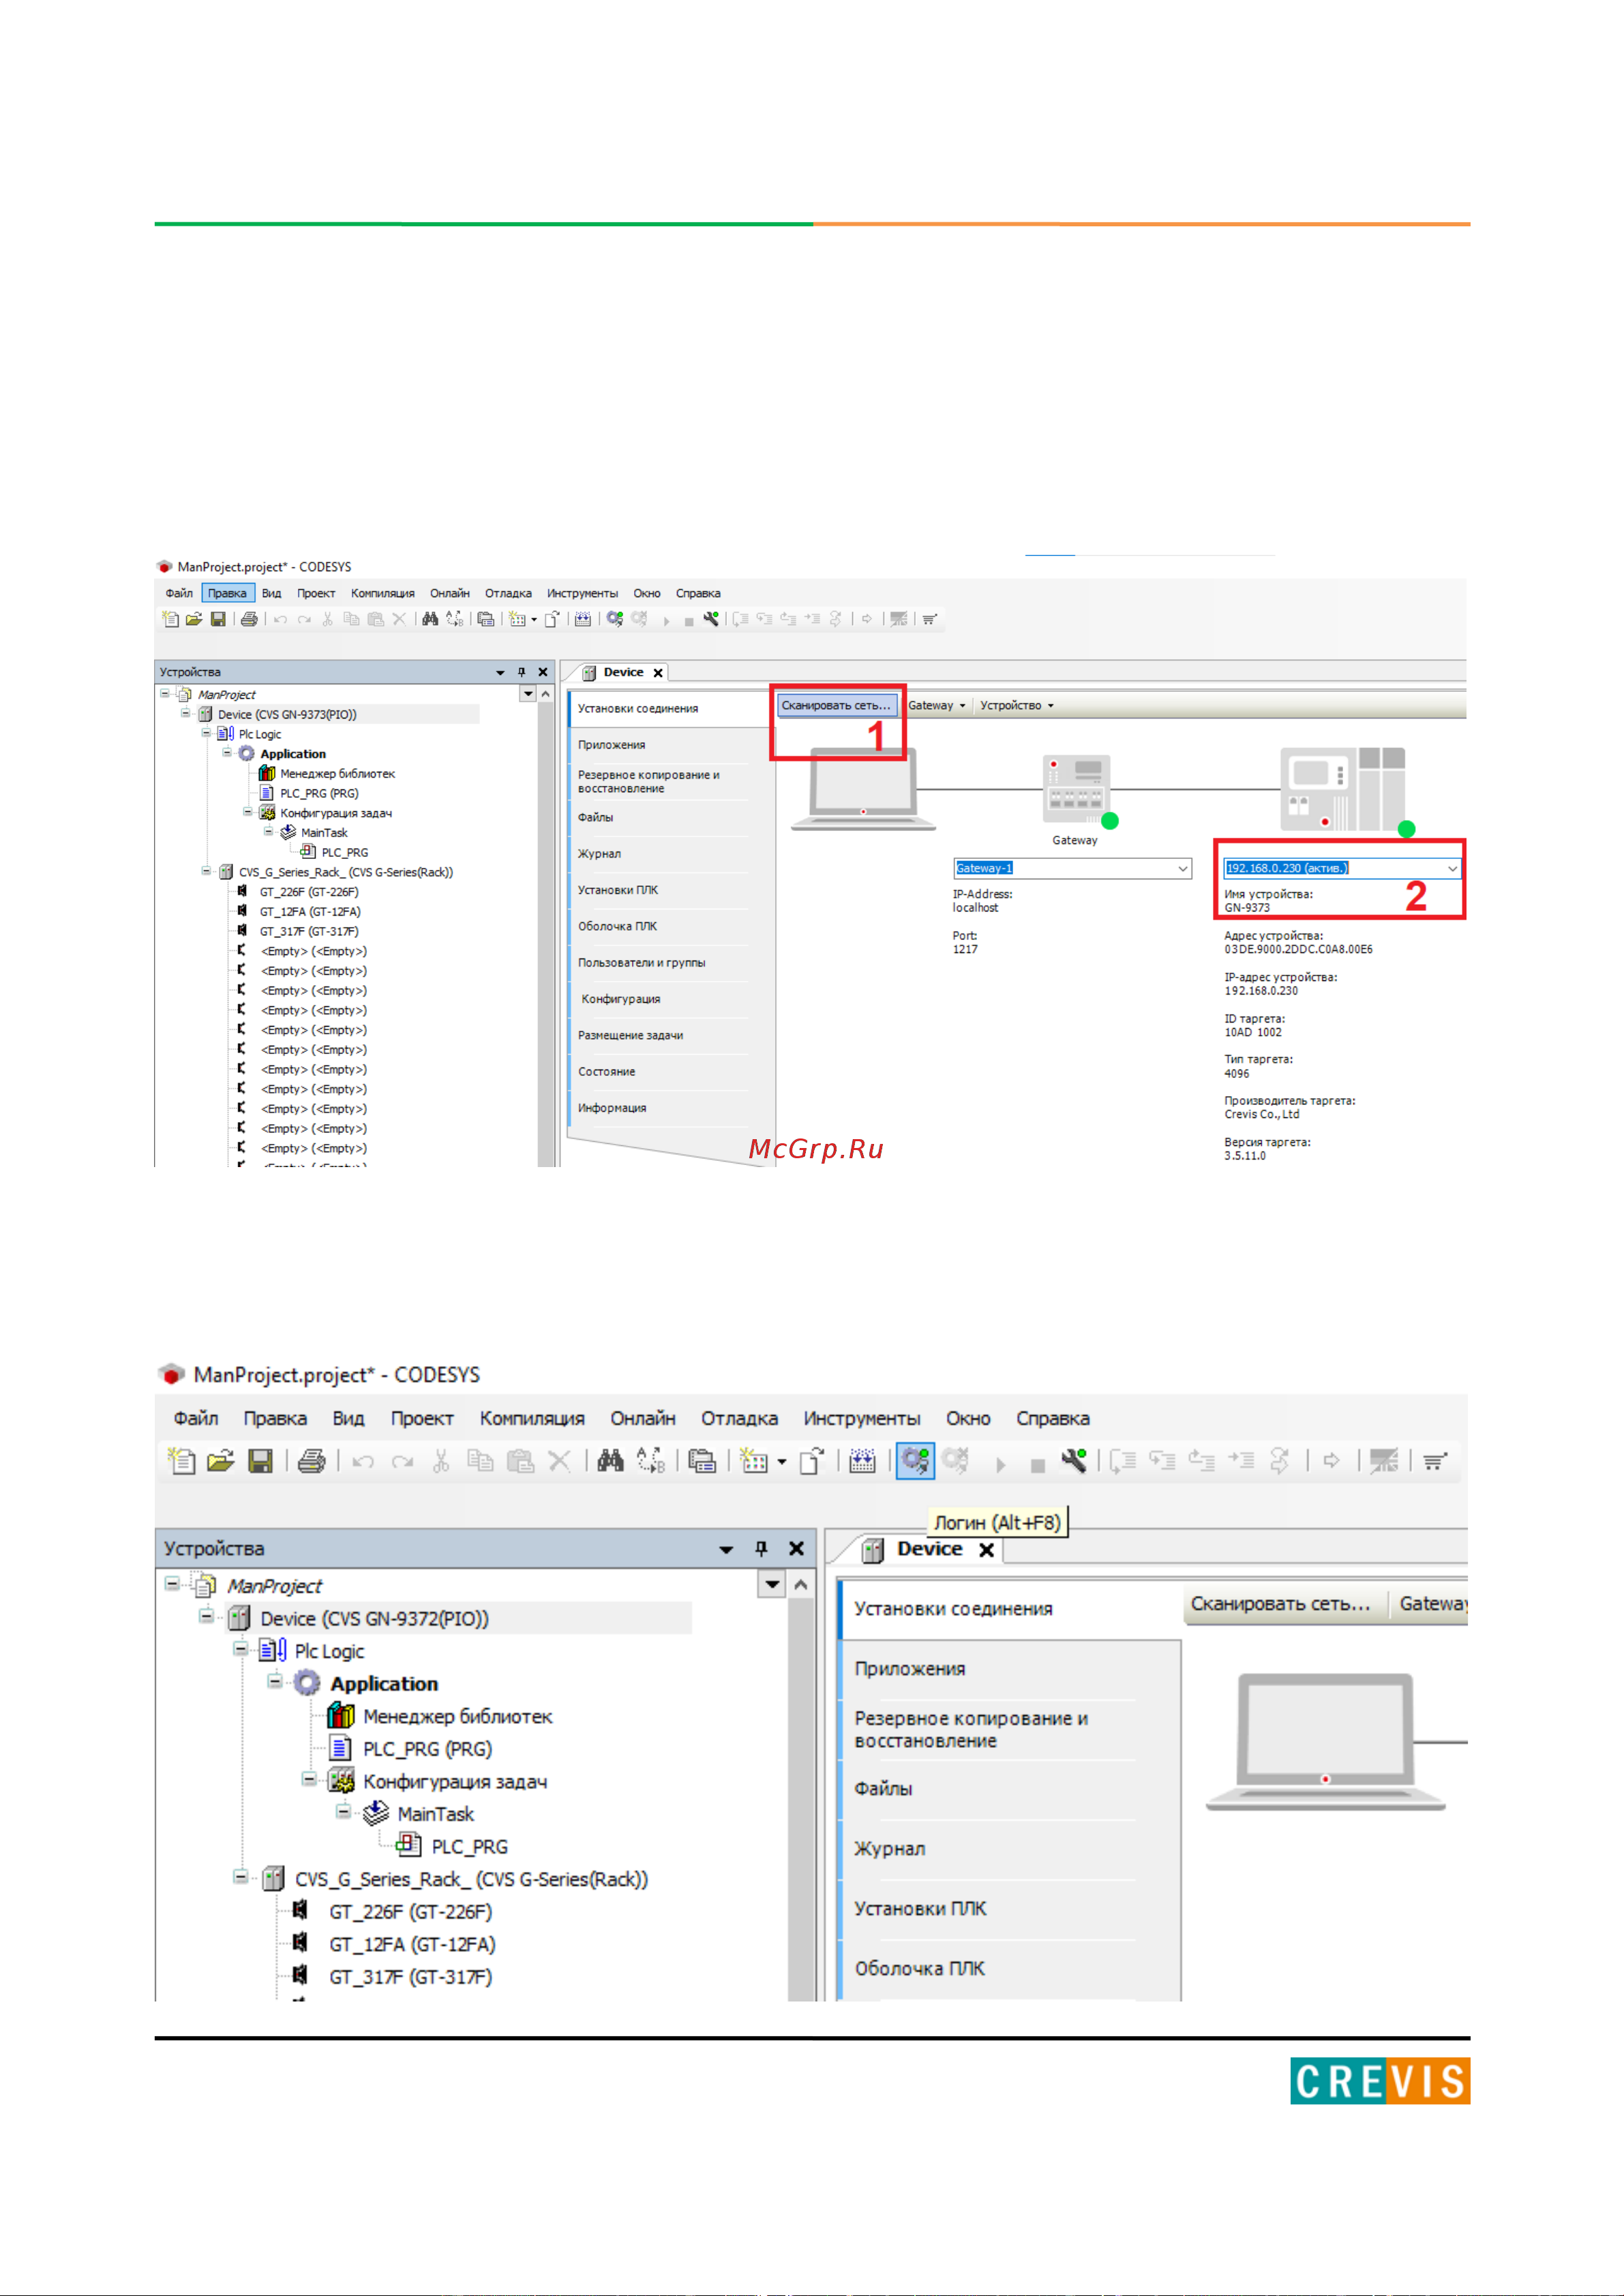Open dropdown arrow beside ManProject in lower tree
The width and height of the screenshot is (1624, 2296).
(772, 1584)
